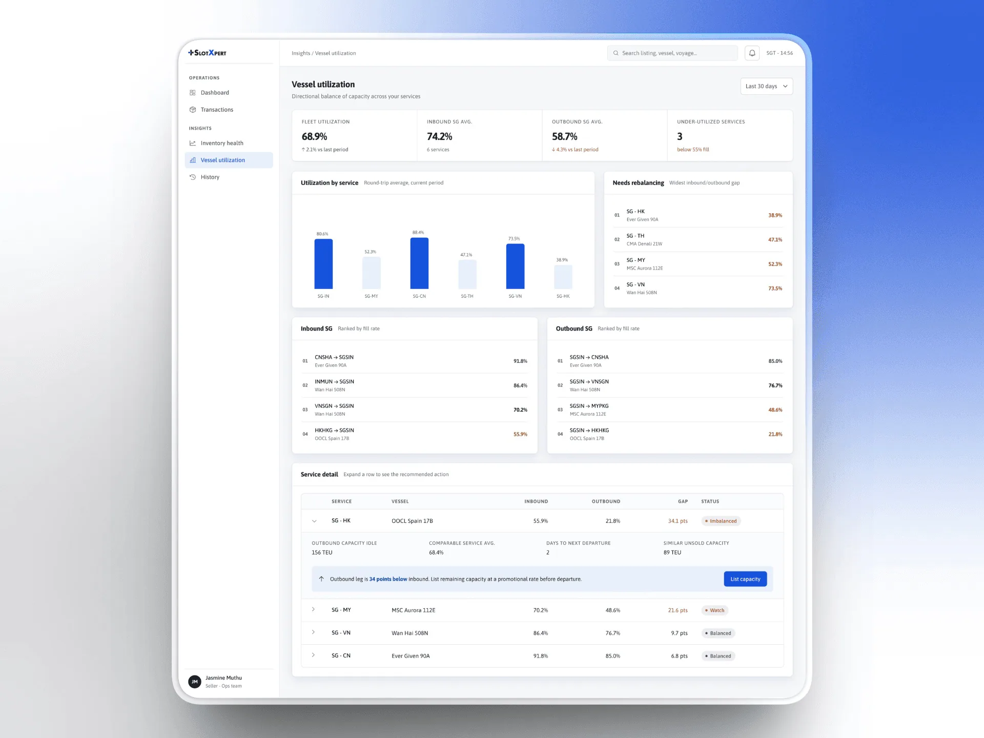
Task: Click the SG-IN bar in chart
Action: tap(323, 264)
